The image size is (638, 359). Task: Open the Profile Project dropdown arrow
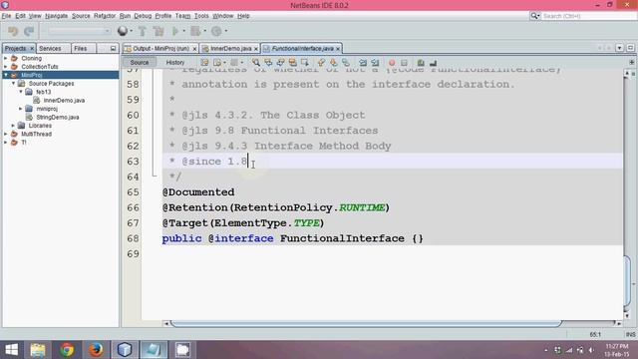(x=226, y=31)
